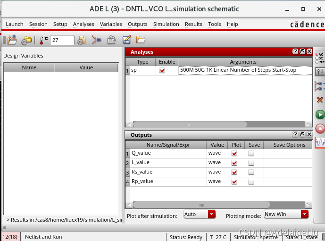Image resolution: width=325 pixels, height=241 pixels.
Task: Select the sp analysis type cell
Action: [x=142, y=70]
